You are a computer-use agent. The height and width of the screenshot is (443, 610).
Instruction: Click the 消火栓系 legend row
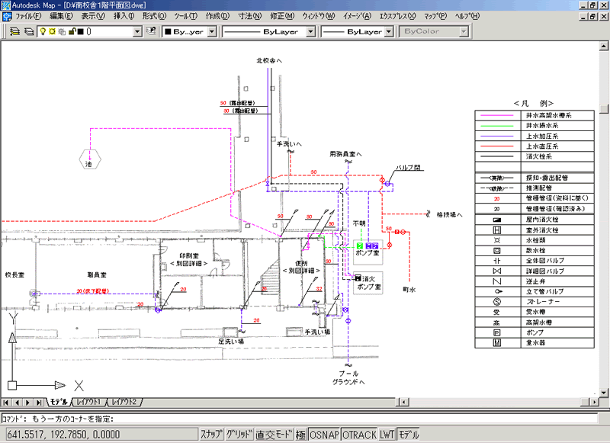535,157
